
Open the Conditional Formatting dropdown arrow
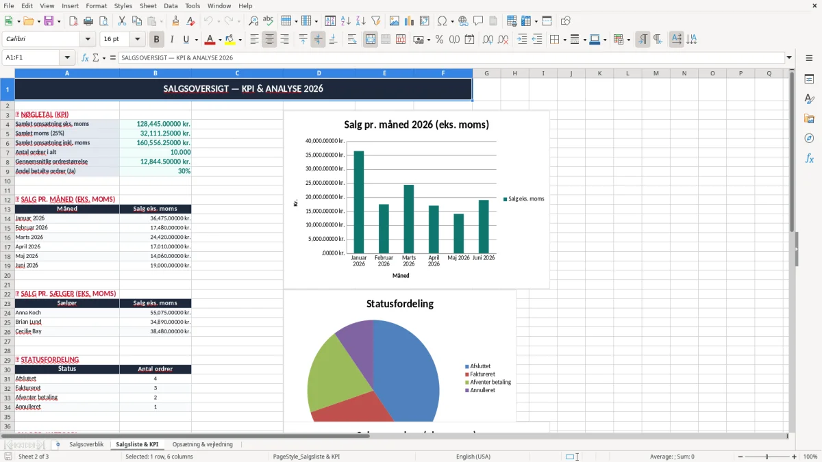point(628,40)
